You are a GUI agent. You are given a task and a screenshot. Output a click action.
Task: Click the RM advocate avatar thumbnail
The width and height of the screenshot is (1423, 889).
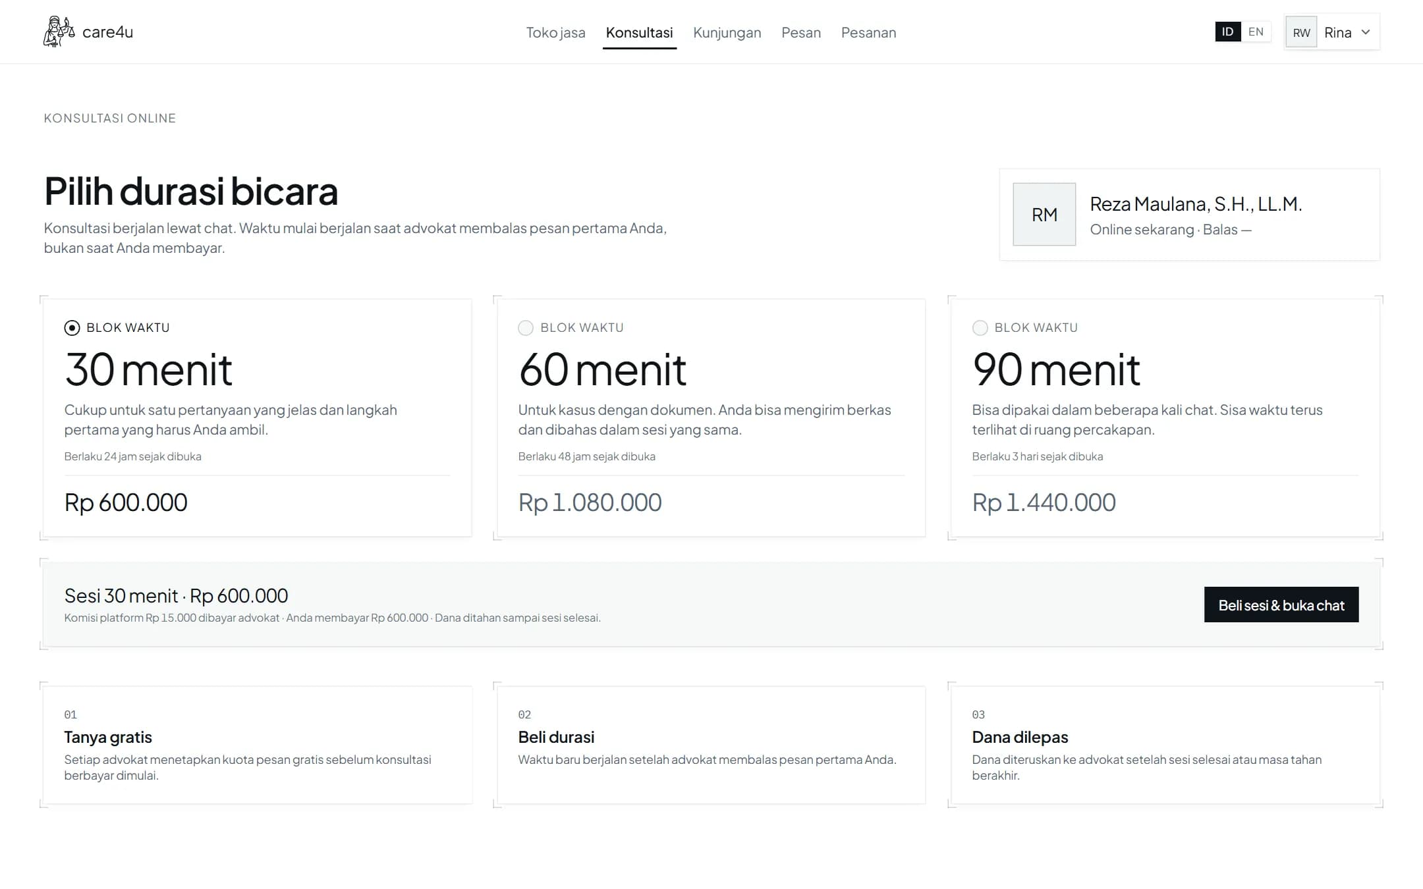tap(1044, 215)
